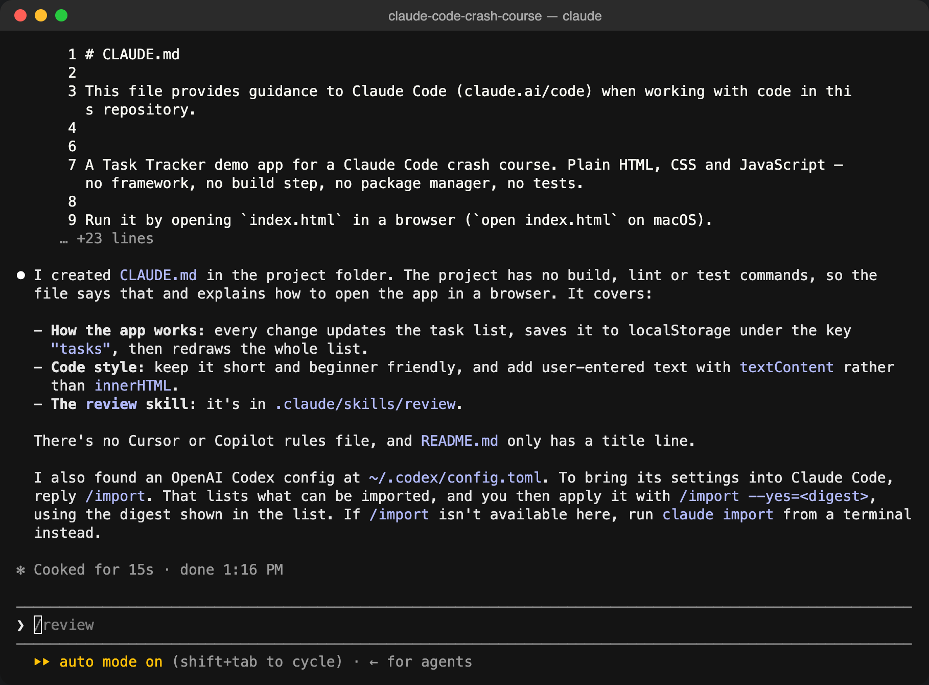Click the 'Run it by opening' line 9
Viewport: 929px width, 685px height.
click(x=399, y=220)
